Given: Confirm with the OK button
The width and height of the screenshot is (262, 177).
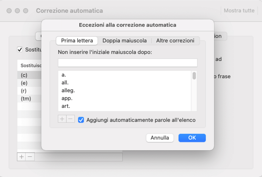Looking at the screenshot, I should [192, 138].
